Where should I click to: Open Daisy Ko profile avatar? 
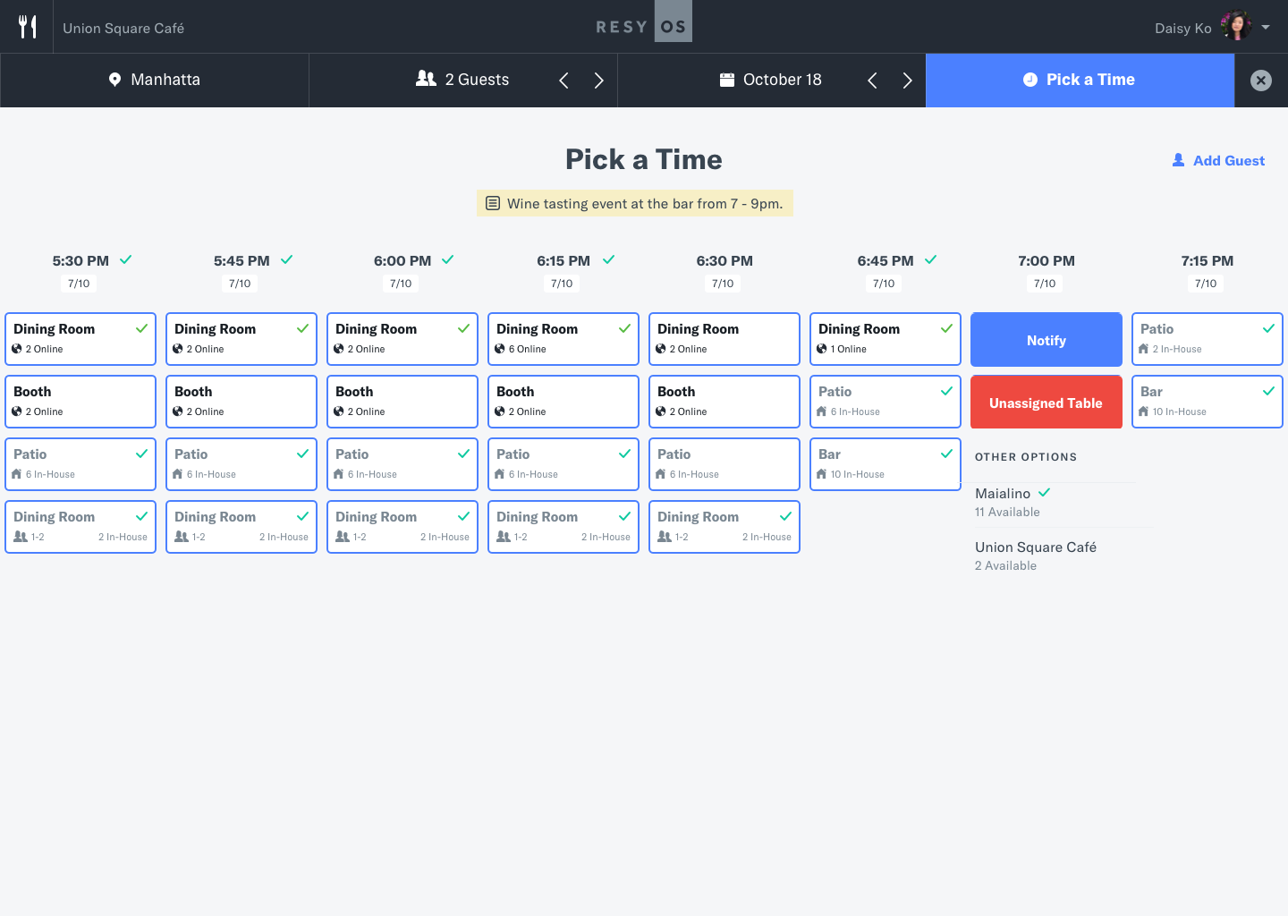1236,26
